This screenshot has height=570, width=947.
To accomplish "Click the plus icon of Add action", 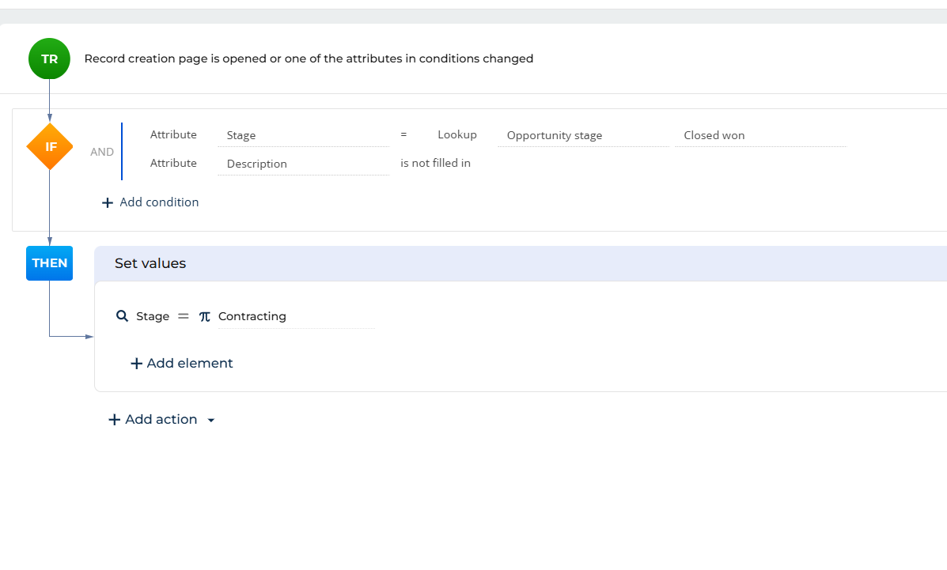I will pyautogui.click(x=115, y=420).
